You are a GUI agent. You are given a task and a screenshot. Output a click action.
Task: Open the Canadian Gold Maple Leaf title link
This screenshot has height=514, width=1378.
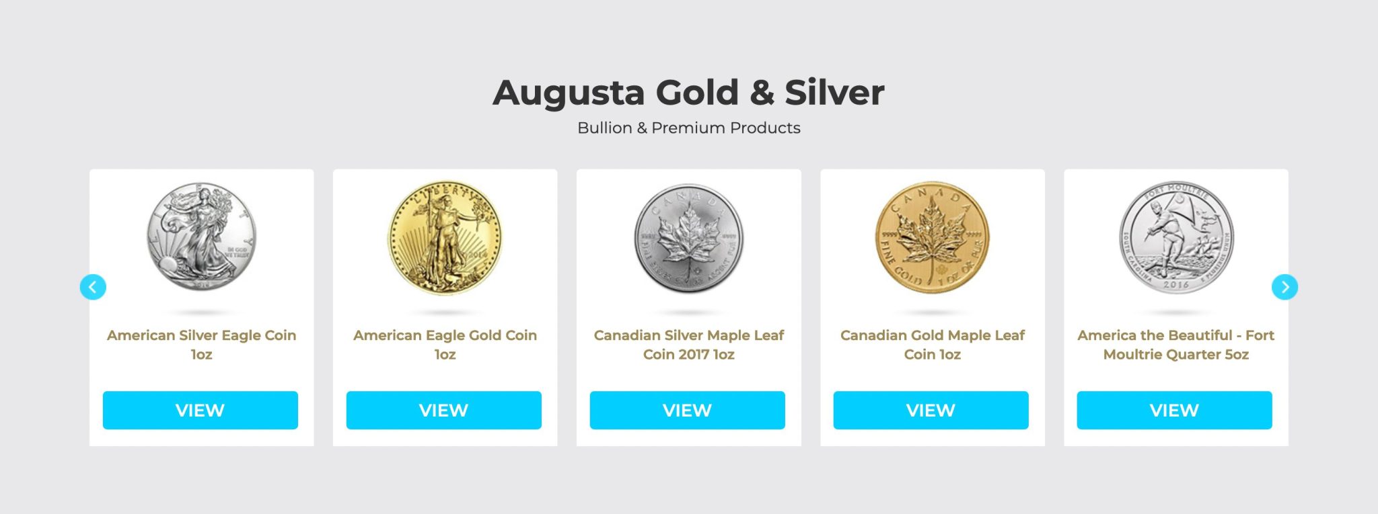point(931,345)
